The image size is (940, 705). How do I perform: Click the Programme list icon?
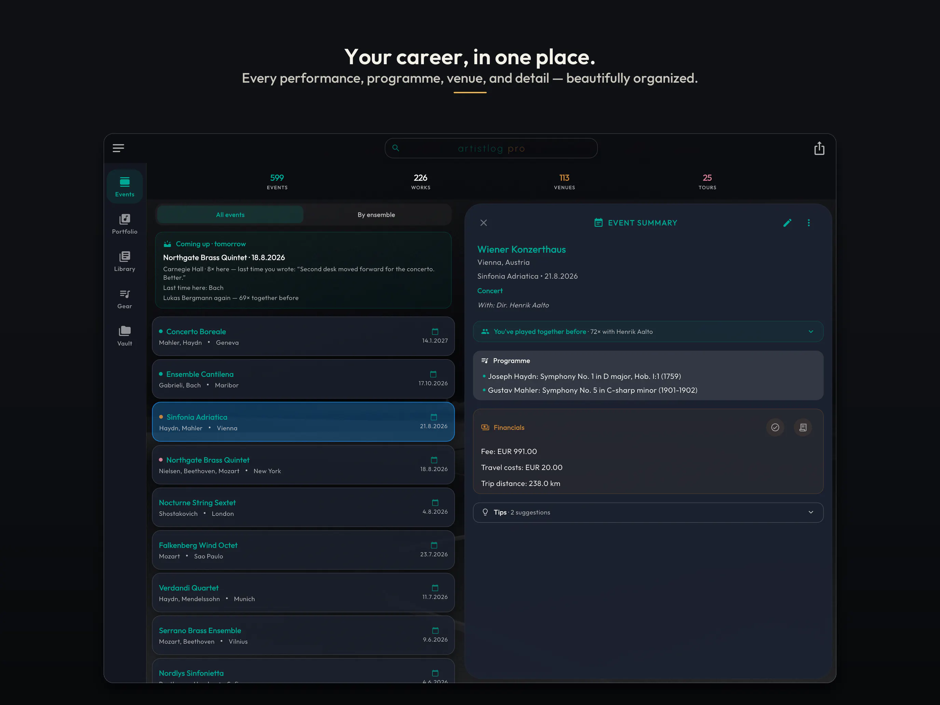pos(485,360)
